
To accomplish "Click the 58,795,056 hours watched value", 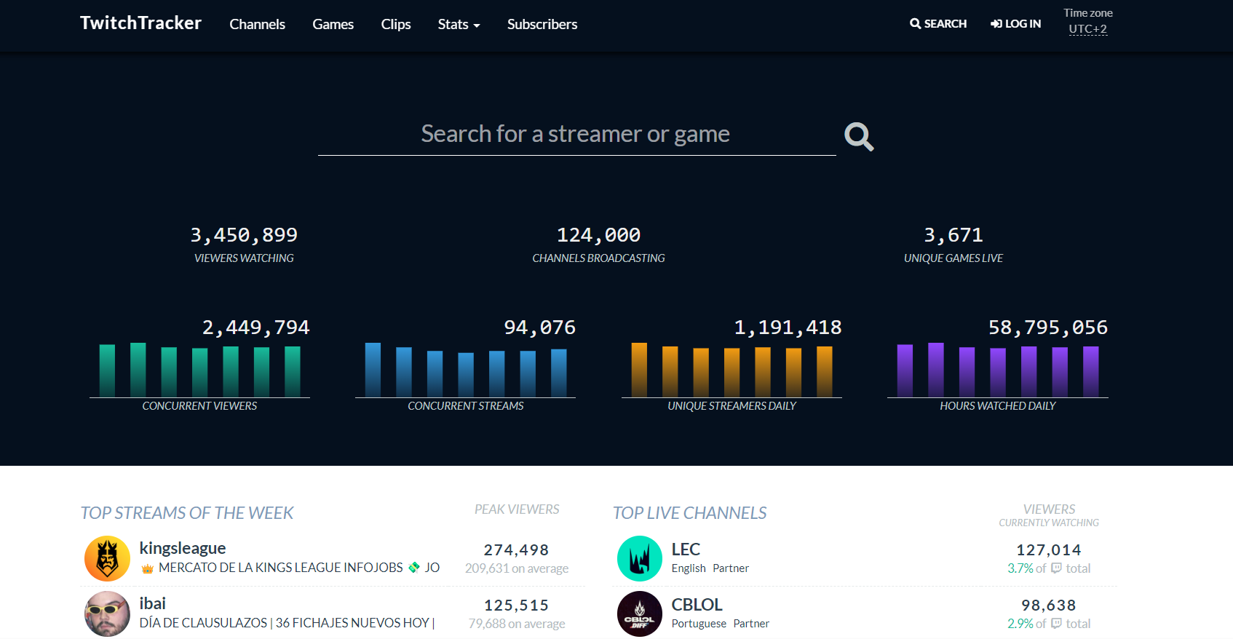I will click(1048, 328).
